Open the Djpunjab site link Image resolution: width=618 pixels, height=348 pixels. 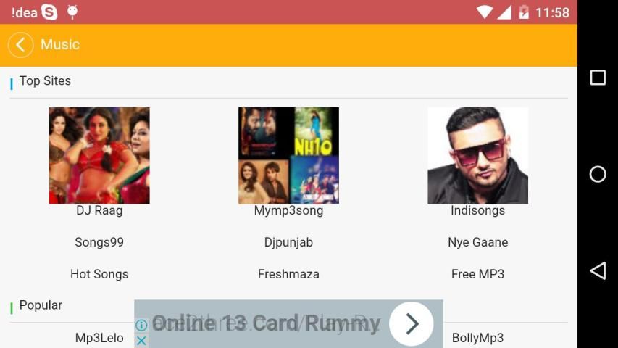[x=288, y=242]
